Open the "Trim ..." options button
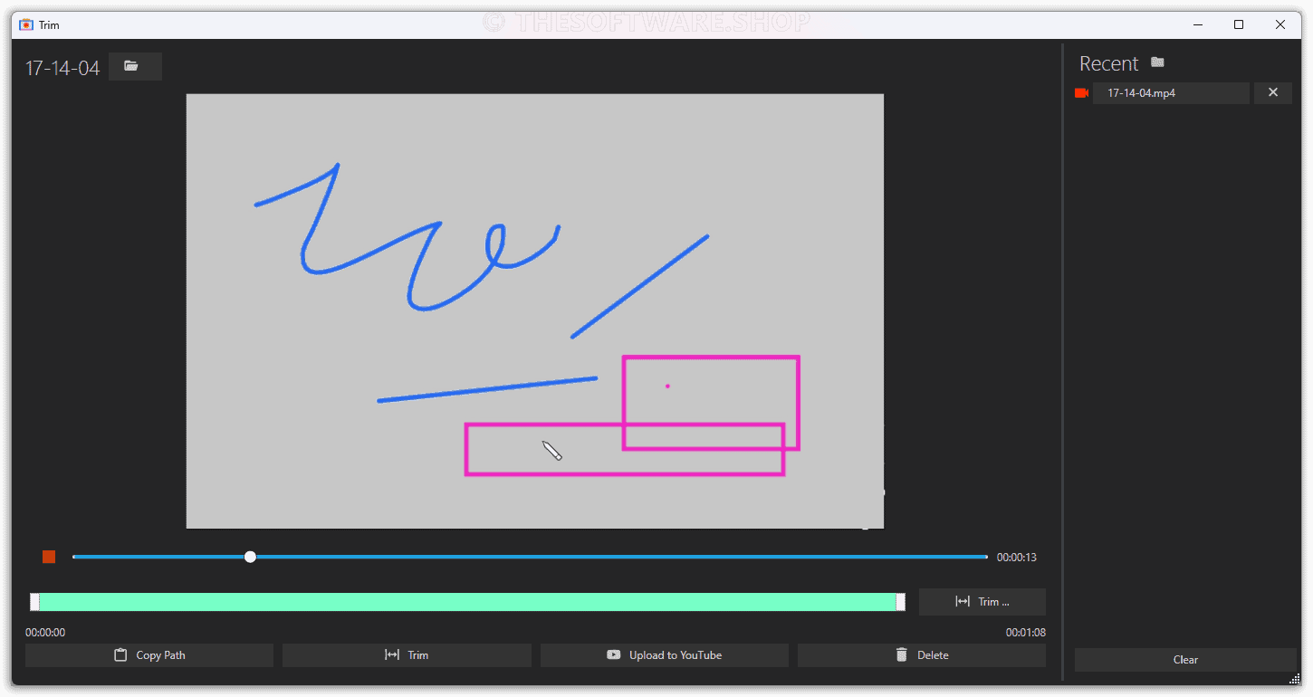The image size is (1313, 697). point(982,602)
